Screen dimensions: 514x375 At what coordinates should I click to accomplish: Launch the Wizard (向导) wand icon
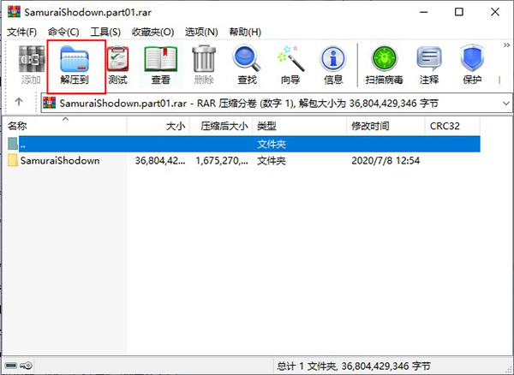pyautogui.click(x=290, y=58)
